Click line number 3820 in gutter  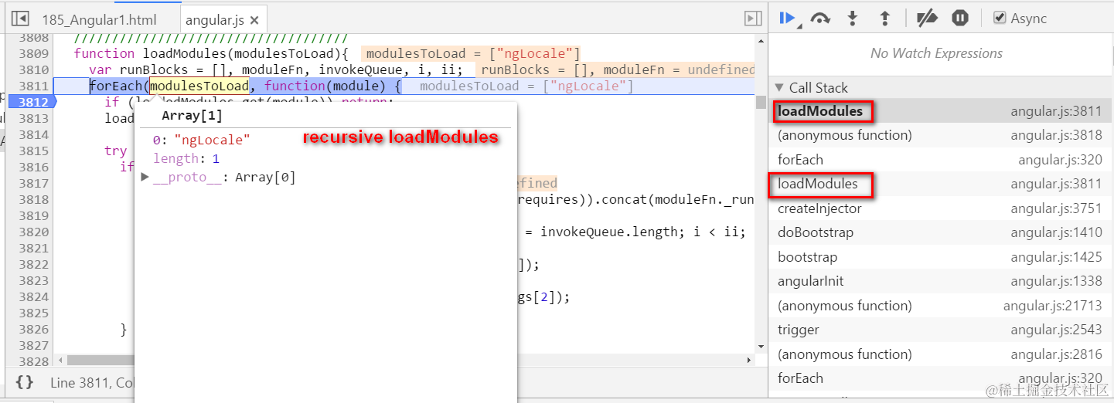[x=34, y=232]
